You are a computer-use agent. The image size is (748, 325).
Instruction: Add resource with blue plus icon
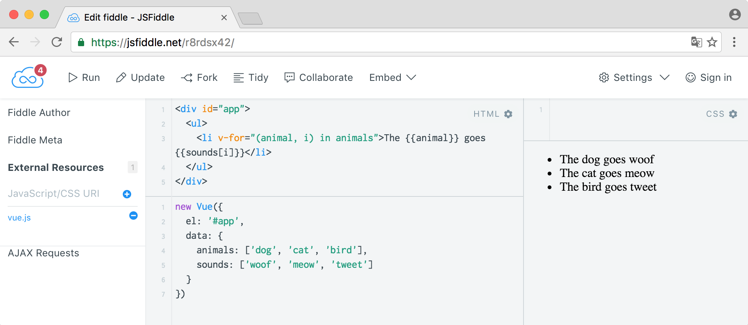[x=127, y=194]
